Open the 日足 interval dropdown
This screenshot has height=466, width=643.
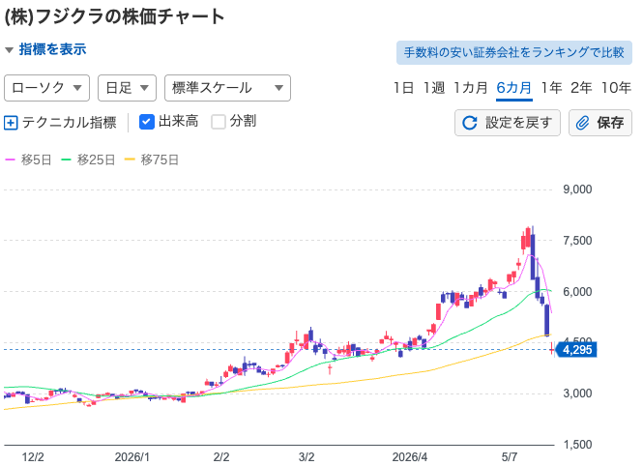127,88
